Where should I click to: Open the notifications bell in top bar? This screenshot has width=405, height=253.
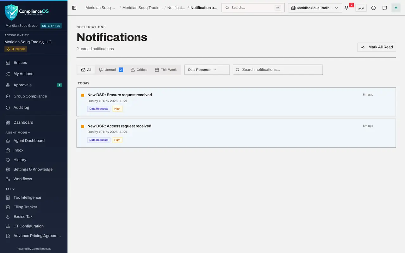[346, 8]
